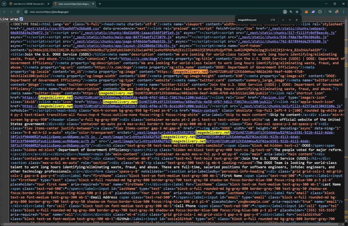
Task: Click the find box containing imagedelivery.net
Action: [x=252, y=20]
